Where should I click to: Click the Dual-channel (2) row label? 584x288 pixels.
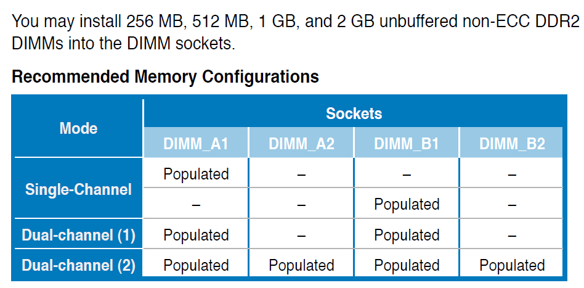point(79,266)
